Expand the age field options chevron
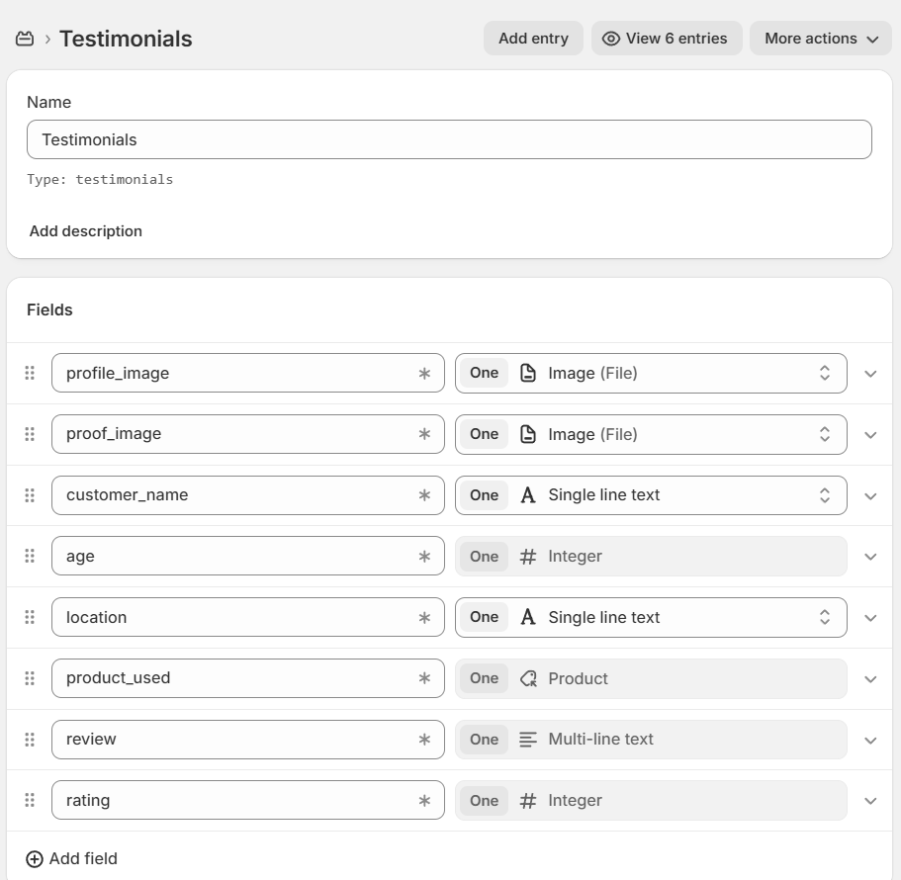 pyautogui.click(x=870, y=557)
